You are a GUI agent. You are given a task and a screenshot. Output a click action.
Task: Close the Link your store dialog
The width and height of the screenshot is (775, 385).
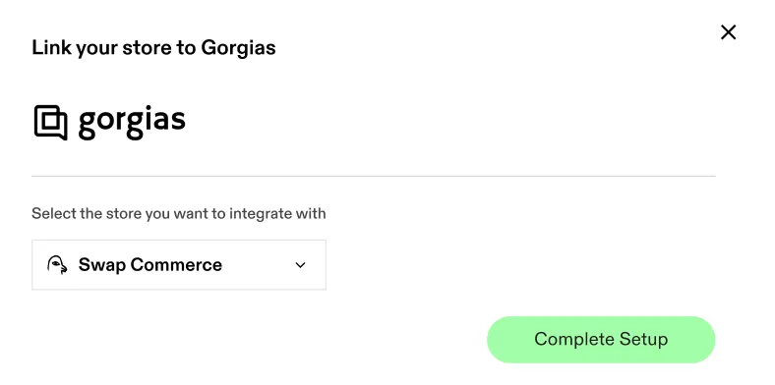[728, 32]
